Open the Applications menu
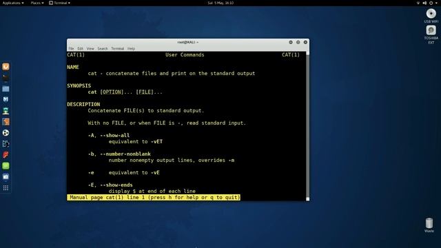 click(x=13, y=3)
